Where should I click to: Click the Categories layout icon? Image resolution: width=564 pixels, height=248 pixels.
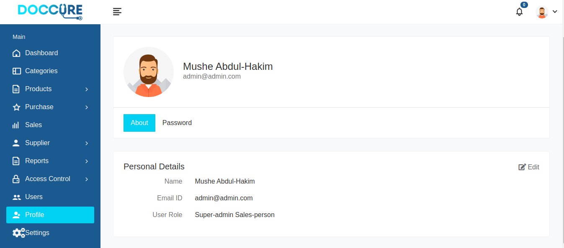click(16, 71)
